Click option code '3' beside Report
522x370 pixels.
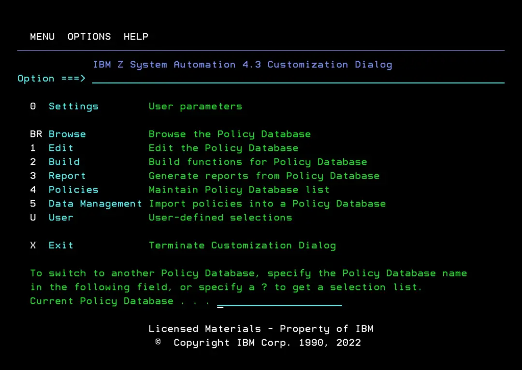pyautogui.click(x=33, y=176)
